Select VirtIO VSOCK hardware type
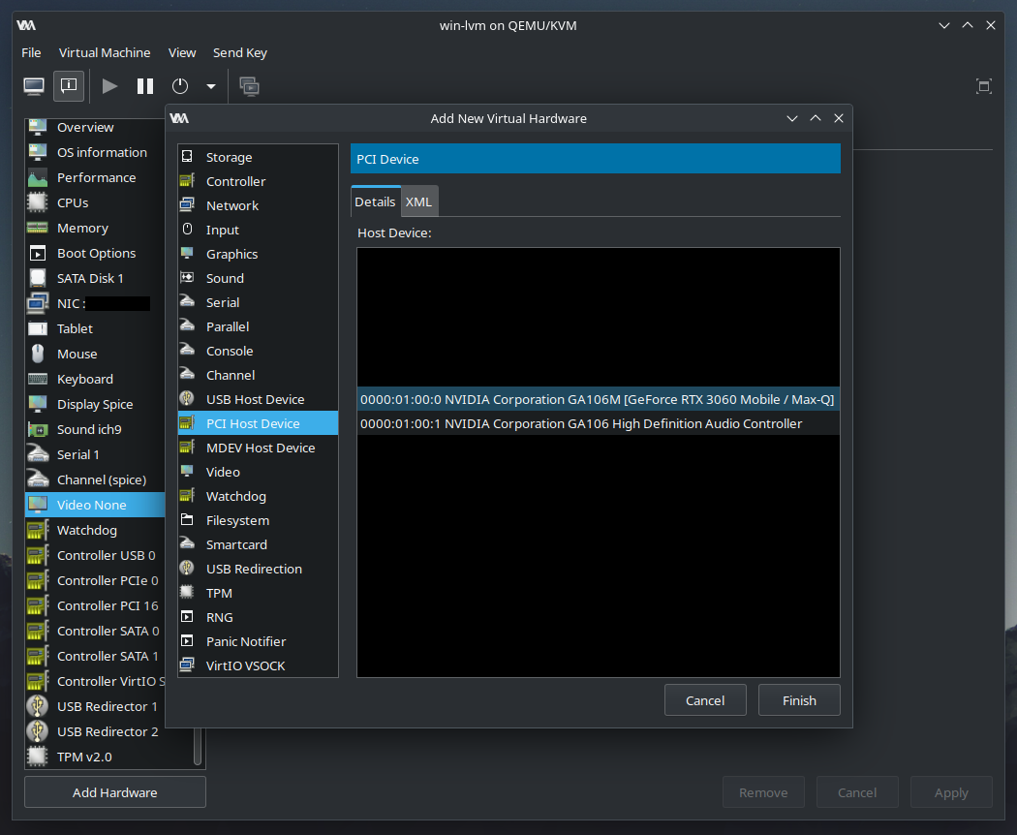 pos(259,665)
